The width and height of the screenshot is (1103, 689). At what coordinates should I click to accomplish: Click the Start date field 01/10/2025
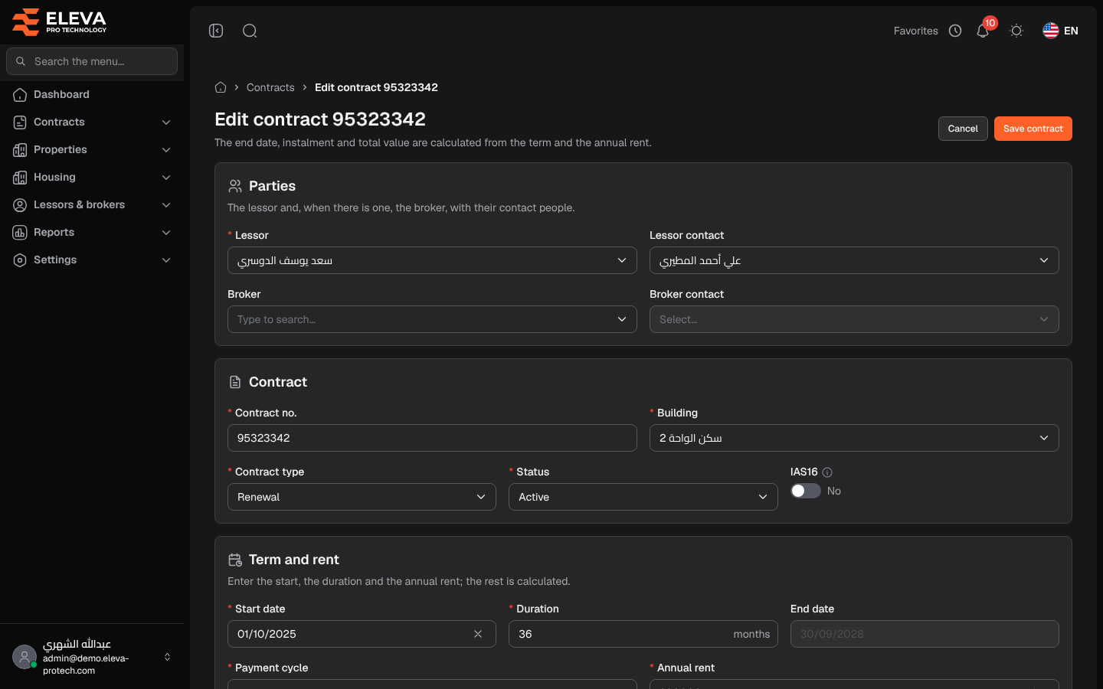(362, 634)
